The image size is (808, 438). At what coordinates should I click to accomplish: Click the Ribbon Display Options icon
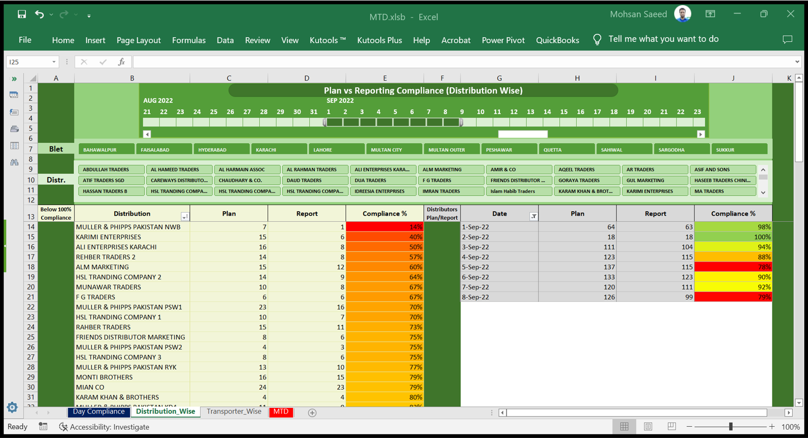coord(710,14)
